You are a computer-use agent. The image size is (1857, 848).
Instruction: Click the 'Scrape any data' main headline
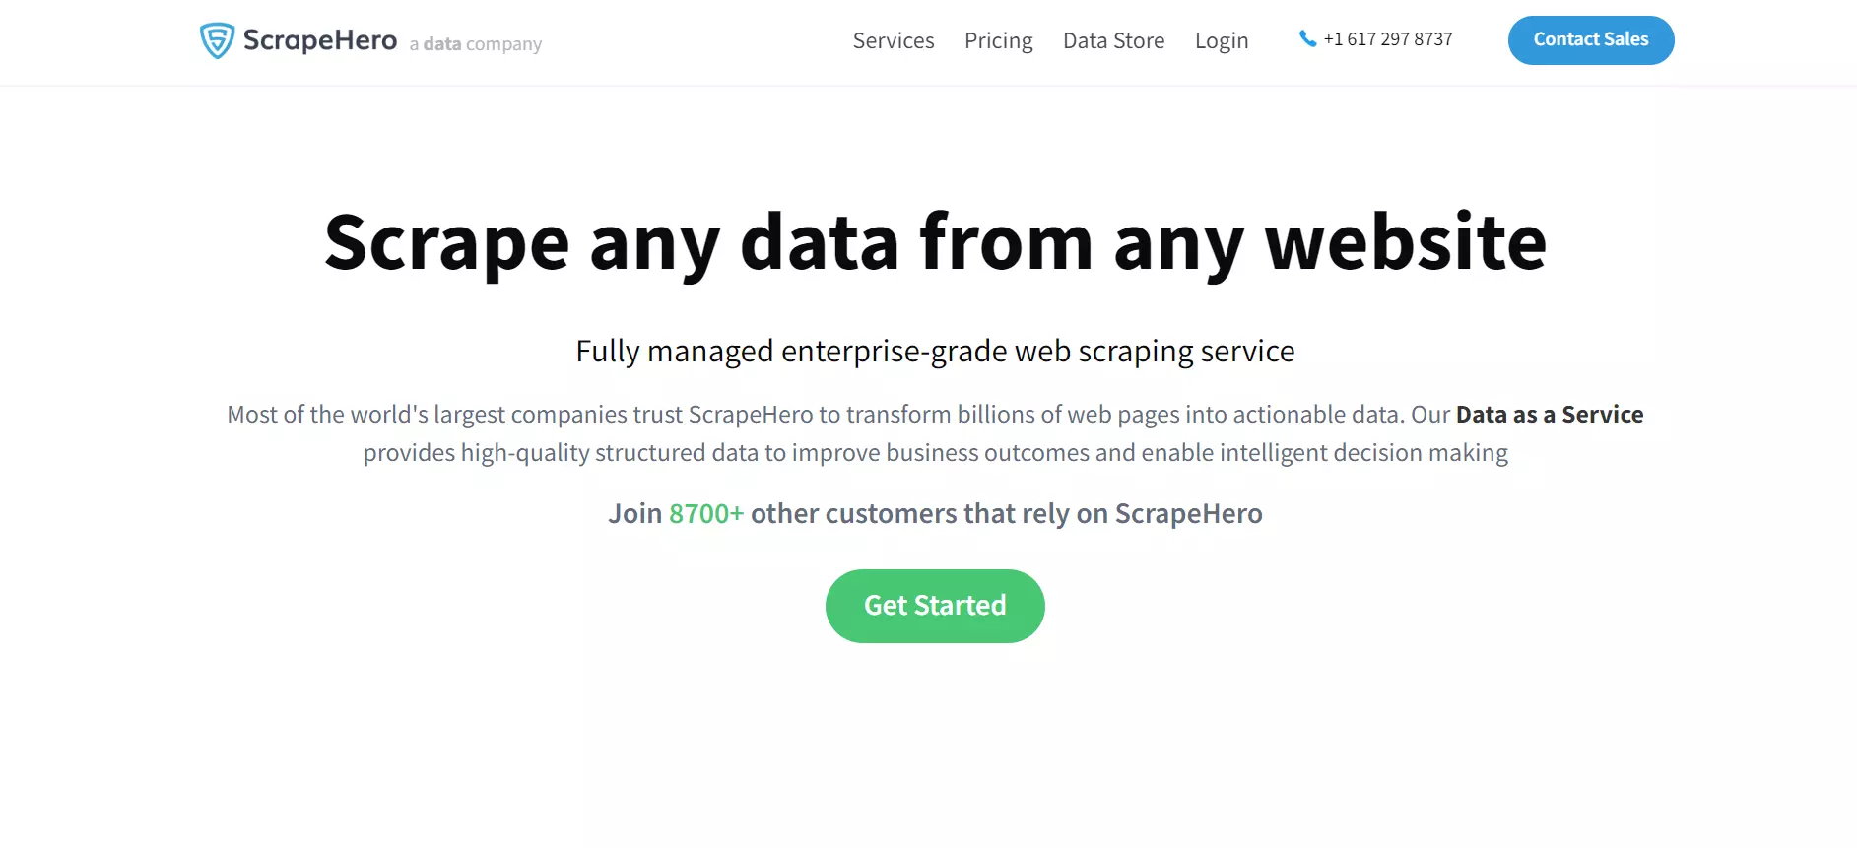click(934, 243)
